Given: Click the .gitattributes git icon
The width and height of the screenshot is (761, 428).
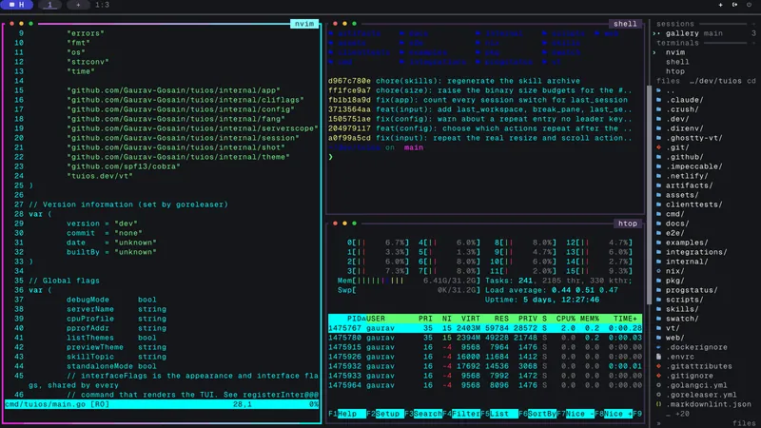Looking at the screenshot, I should coord(658,366).
